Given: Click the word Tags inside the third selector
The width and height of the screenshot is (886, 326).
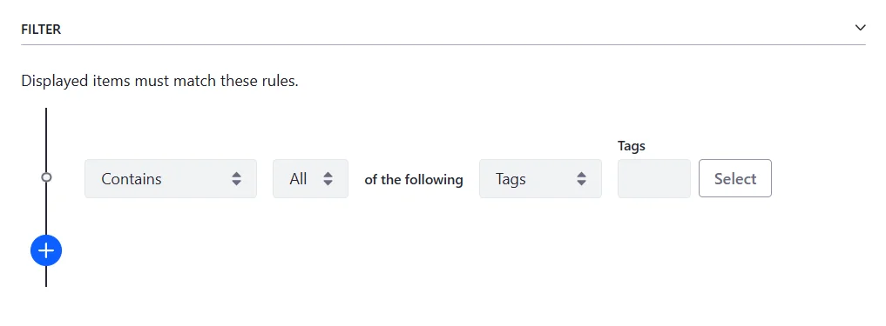Looking at the screenshot, I should point(511,179).
